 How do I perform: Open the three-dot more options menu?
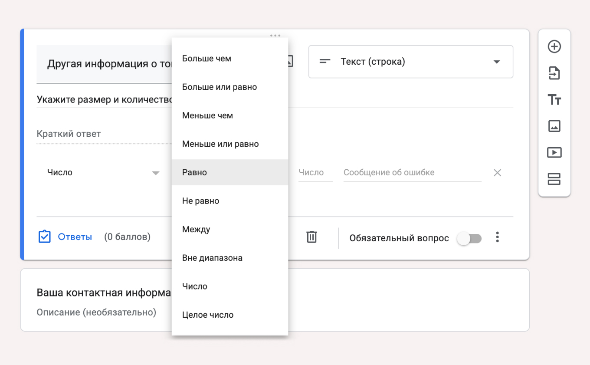[x=497, y=237]
